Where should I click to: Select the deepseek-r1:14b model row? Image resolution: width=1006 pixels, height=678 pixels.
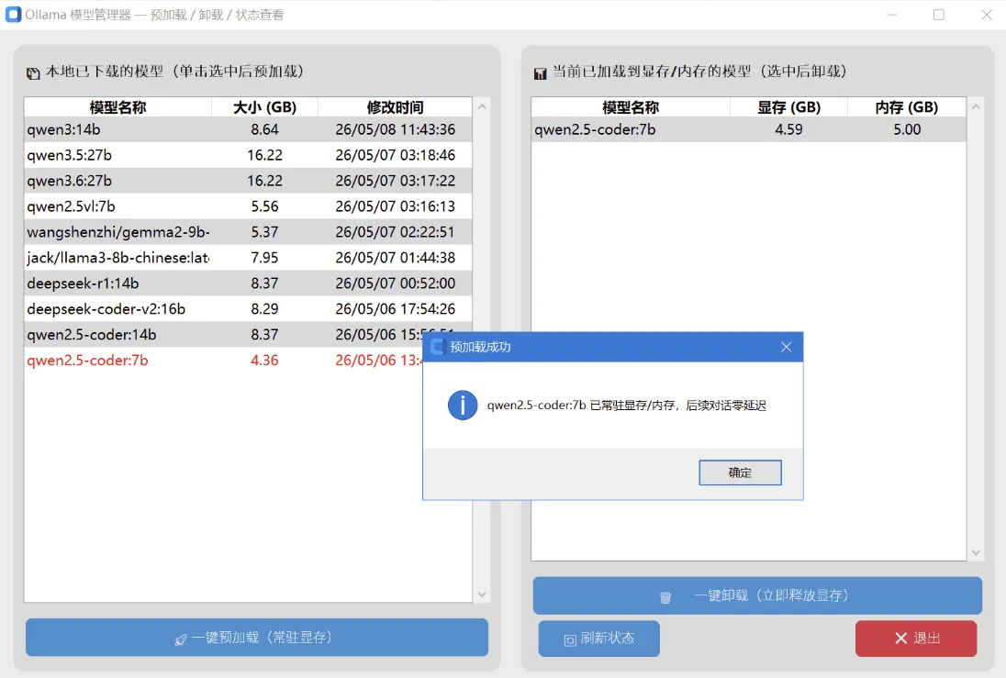tap(249, 283)
